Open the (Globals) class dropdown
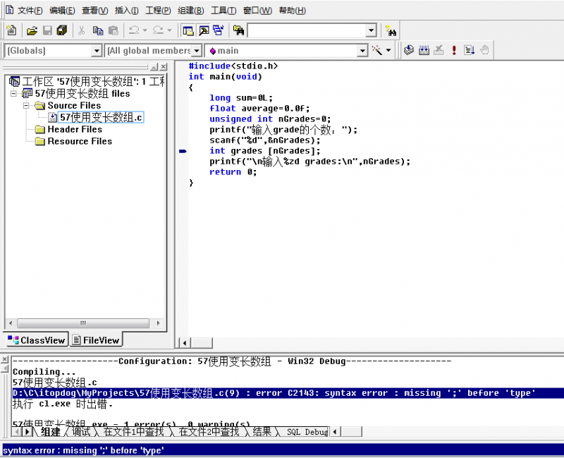The image size is (564, 458). point(97,51)
